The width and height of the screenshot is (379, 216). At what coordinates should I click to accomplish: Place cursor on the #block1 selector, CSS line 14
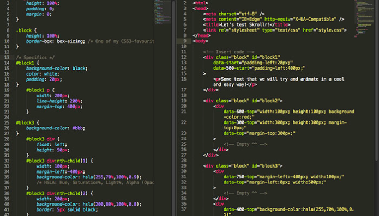click(x=25, y=63)
